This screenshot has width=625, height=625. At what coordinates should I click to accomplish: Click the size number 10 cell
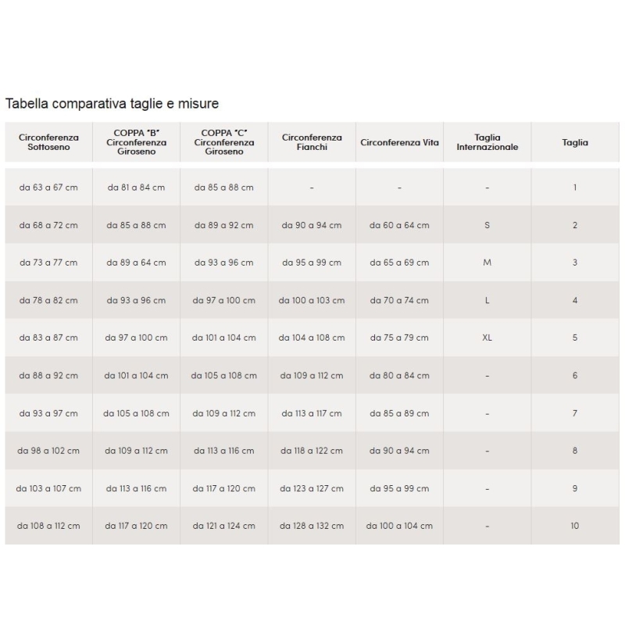click(x=575, y=526)
